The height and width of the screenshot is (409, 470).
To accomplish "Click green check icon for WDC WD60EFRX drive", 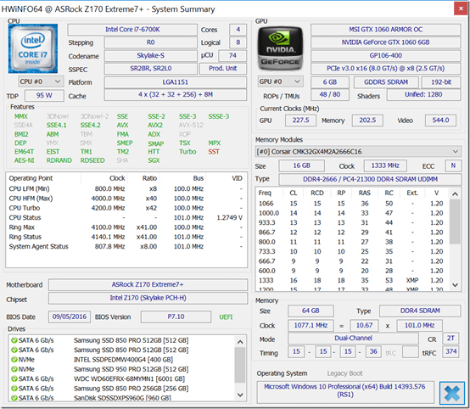I will (x=14, y=378).
